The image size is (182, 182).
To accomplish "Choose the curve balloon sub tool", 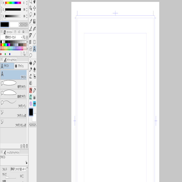I will (13, 94).
